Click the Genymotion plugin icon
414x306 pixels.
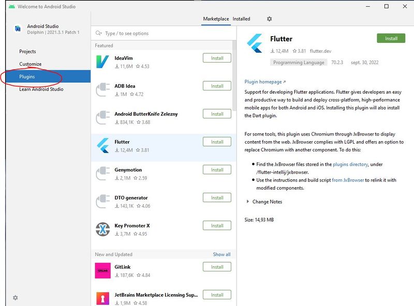tap(102, 174)
